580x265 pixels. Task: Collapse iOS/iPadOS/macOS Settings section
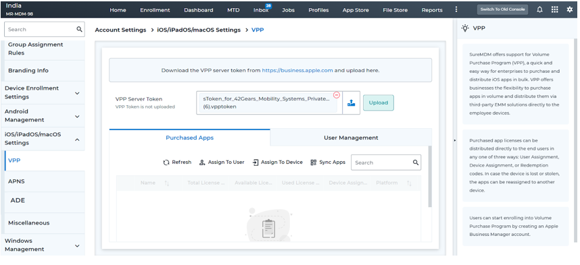[x=77, y=140]
